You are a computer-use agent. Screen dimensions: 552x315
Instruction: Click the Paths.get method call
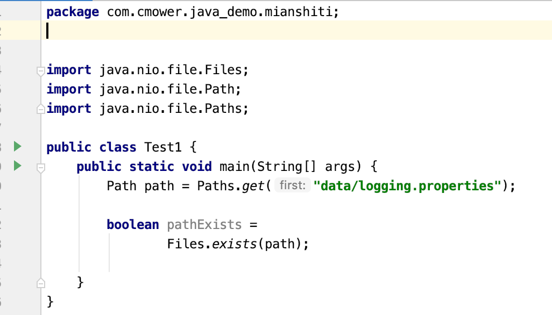tap(233, 185)
